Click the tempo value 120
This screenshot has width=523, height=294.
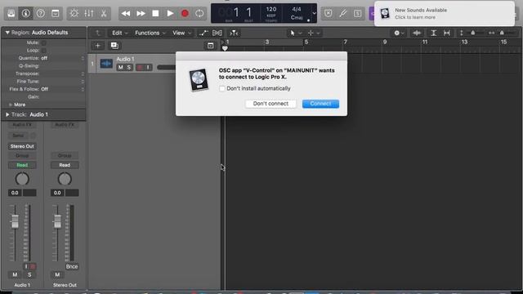271,9
